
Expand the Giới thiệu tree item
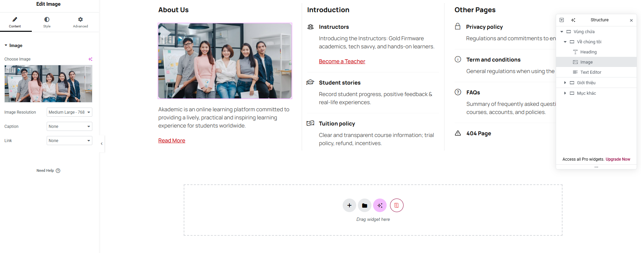tap(565, 83)
